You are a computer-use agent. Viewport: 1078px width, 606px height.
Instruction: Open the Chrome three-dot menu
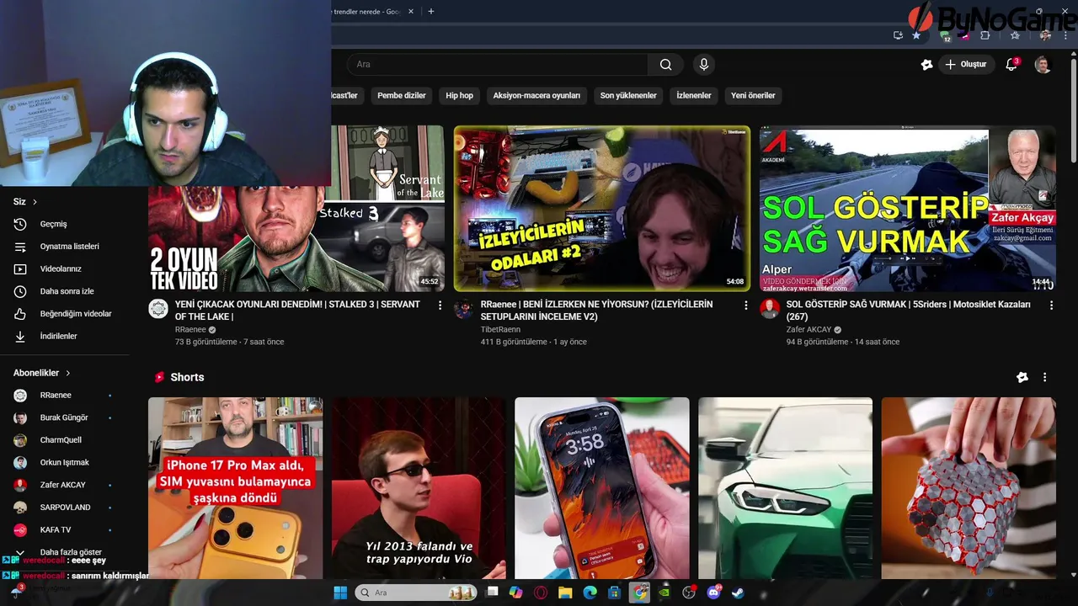point(1066,35)
